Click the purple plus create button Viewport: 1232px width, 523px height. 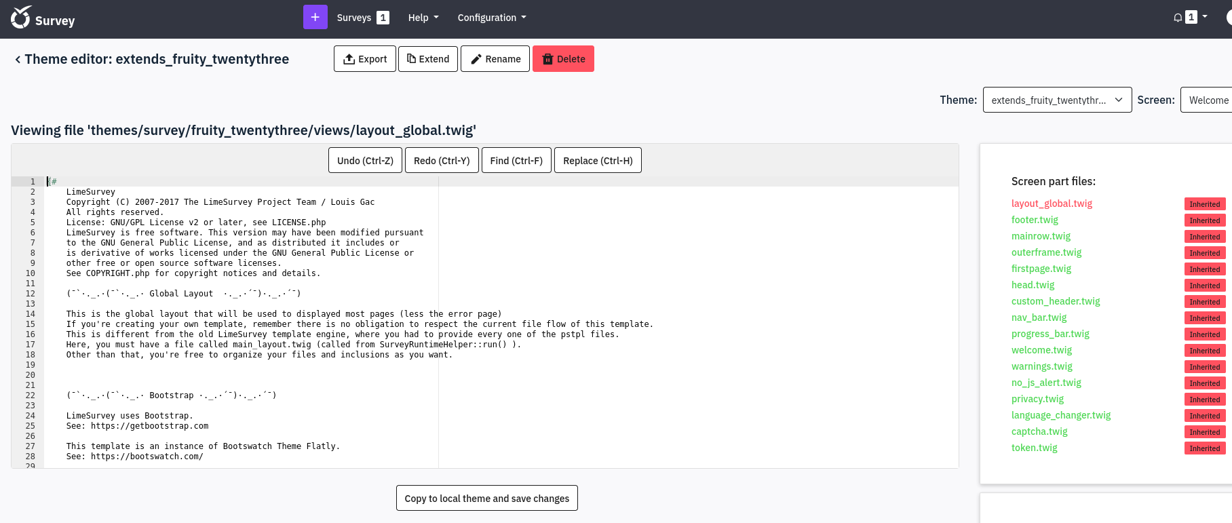tap(315, 18)
